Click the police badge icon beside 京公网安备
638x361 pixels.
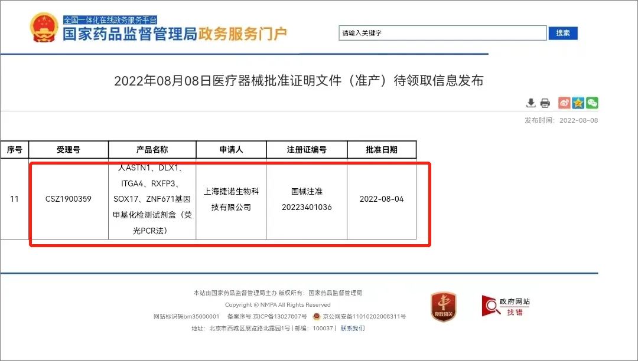coord(317,317)
